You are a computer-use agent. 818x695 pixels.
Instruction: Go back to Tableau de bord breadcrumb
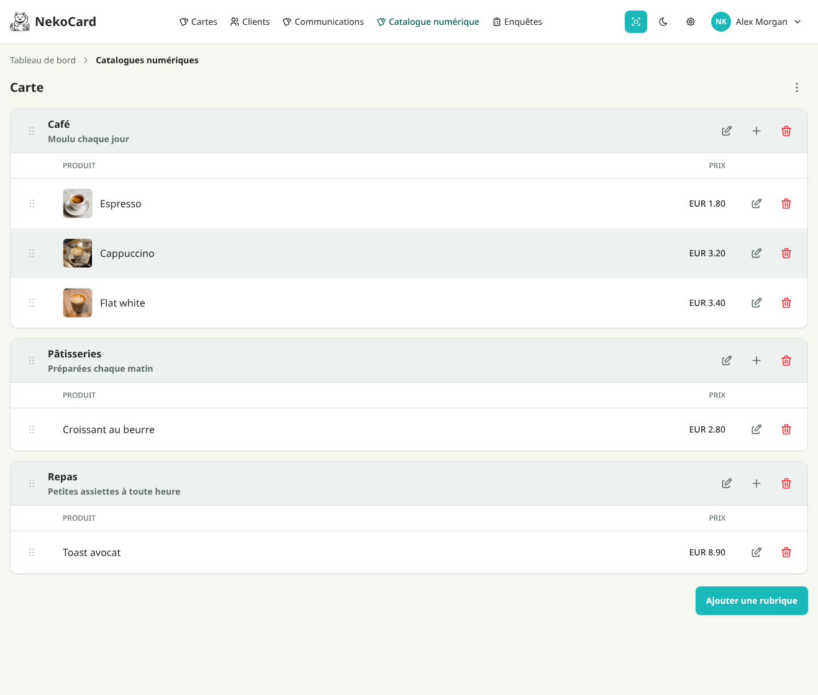43,60
